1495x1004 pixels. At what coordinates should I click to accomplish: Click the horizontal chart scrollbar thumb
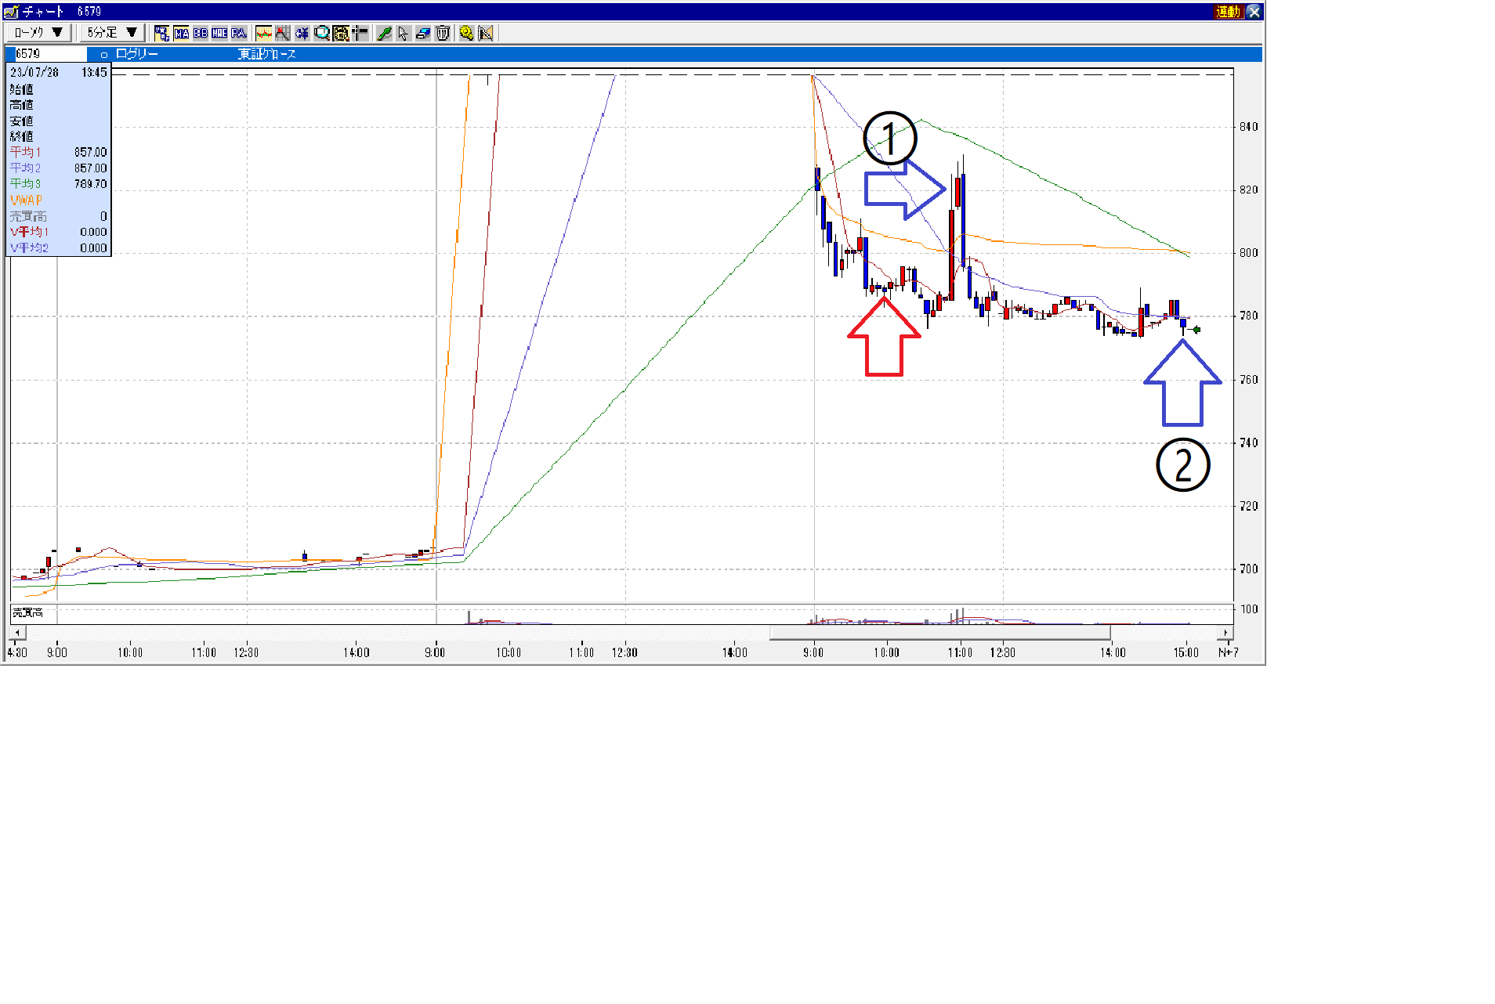coord(940,633)
